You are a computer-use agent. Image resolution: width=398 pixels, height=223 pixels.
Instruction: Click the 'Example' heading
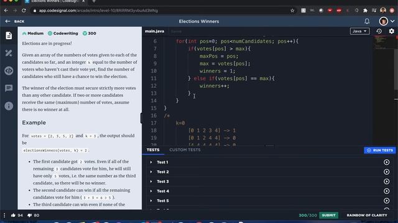click(x=34, y=123)
